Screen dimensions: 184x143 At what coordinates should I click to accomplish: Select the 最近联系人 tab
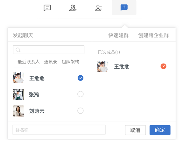pyautogui.click(x=29, y=62)
